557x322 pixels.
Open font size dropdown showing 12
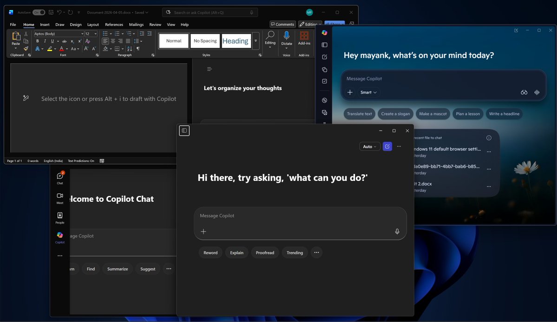(x=95, y=34)
